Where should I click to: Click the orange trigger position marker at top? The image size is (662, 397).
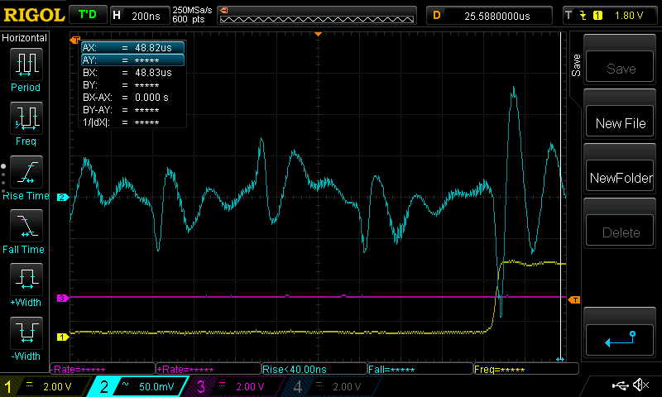(319, 34)
